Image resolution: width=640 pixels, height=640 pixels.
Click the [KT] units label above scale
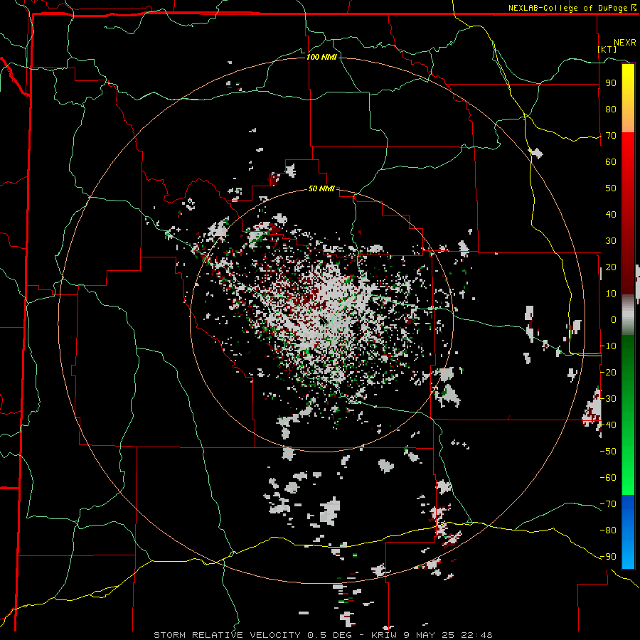[x=607, y=49]
